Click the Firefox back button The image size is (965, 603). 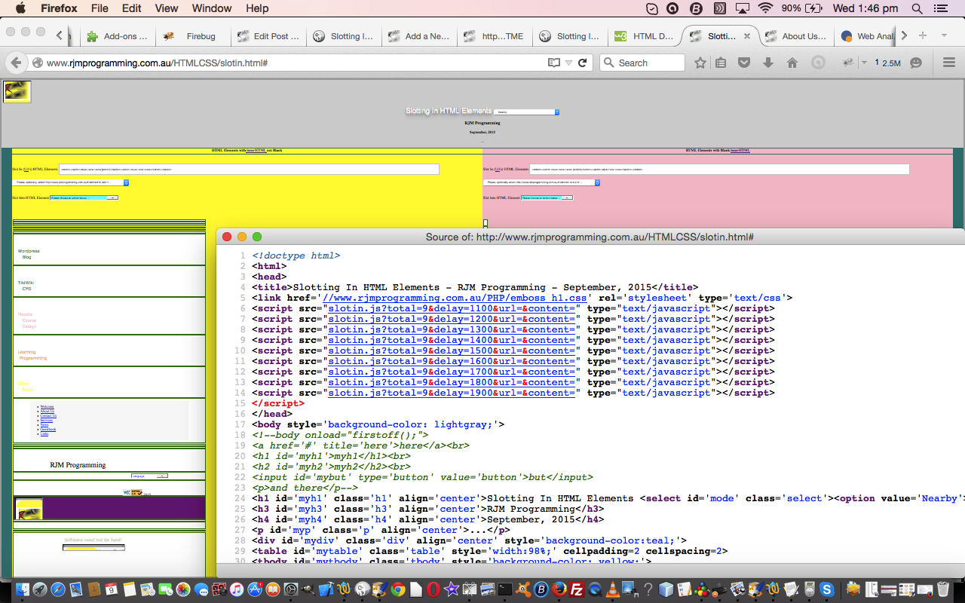[x=16, y=63]
